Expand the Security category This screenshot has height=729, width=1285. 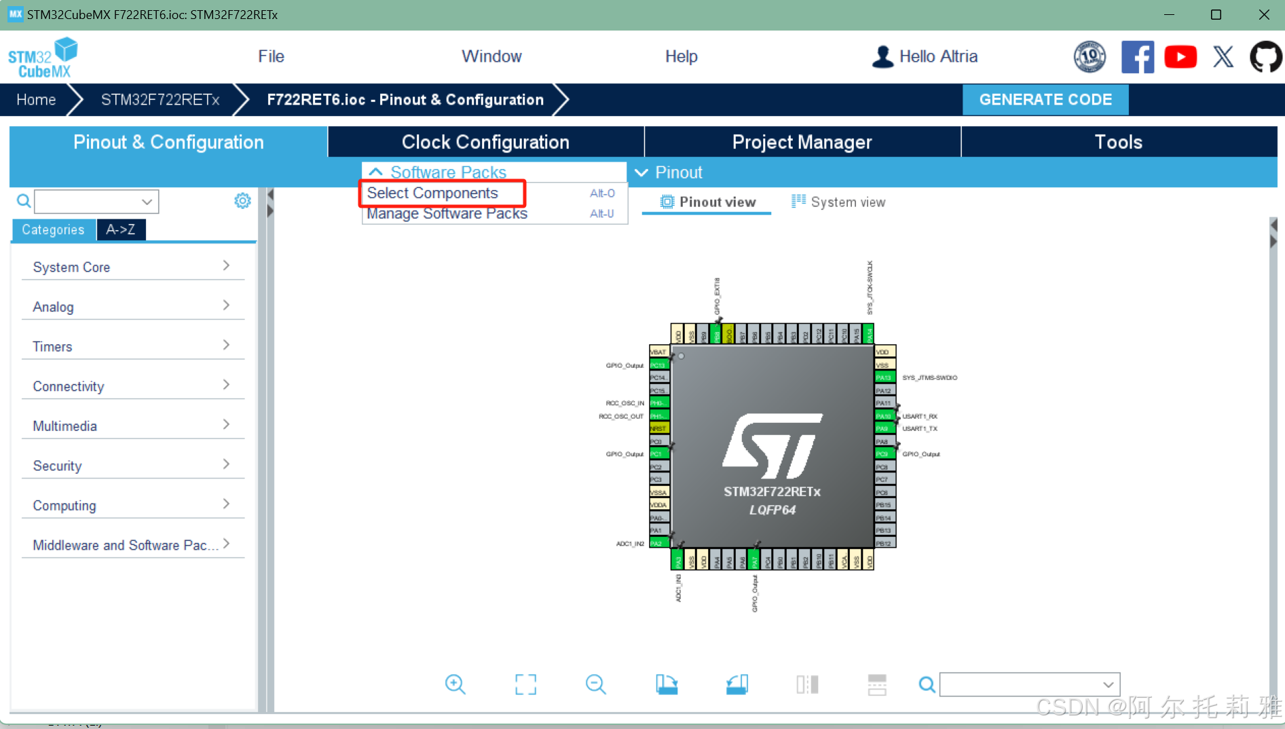click(x=133, y=466)
